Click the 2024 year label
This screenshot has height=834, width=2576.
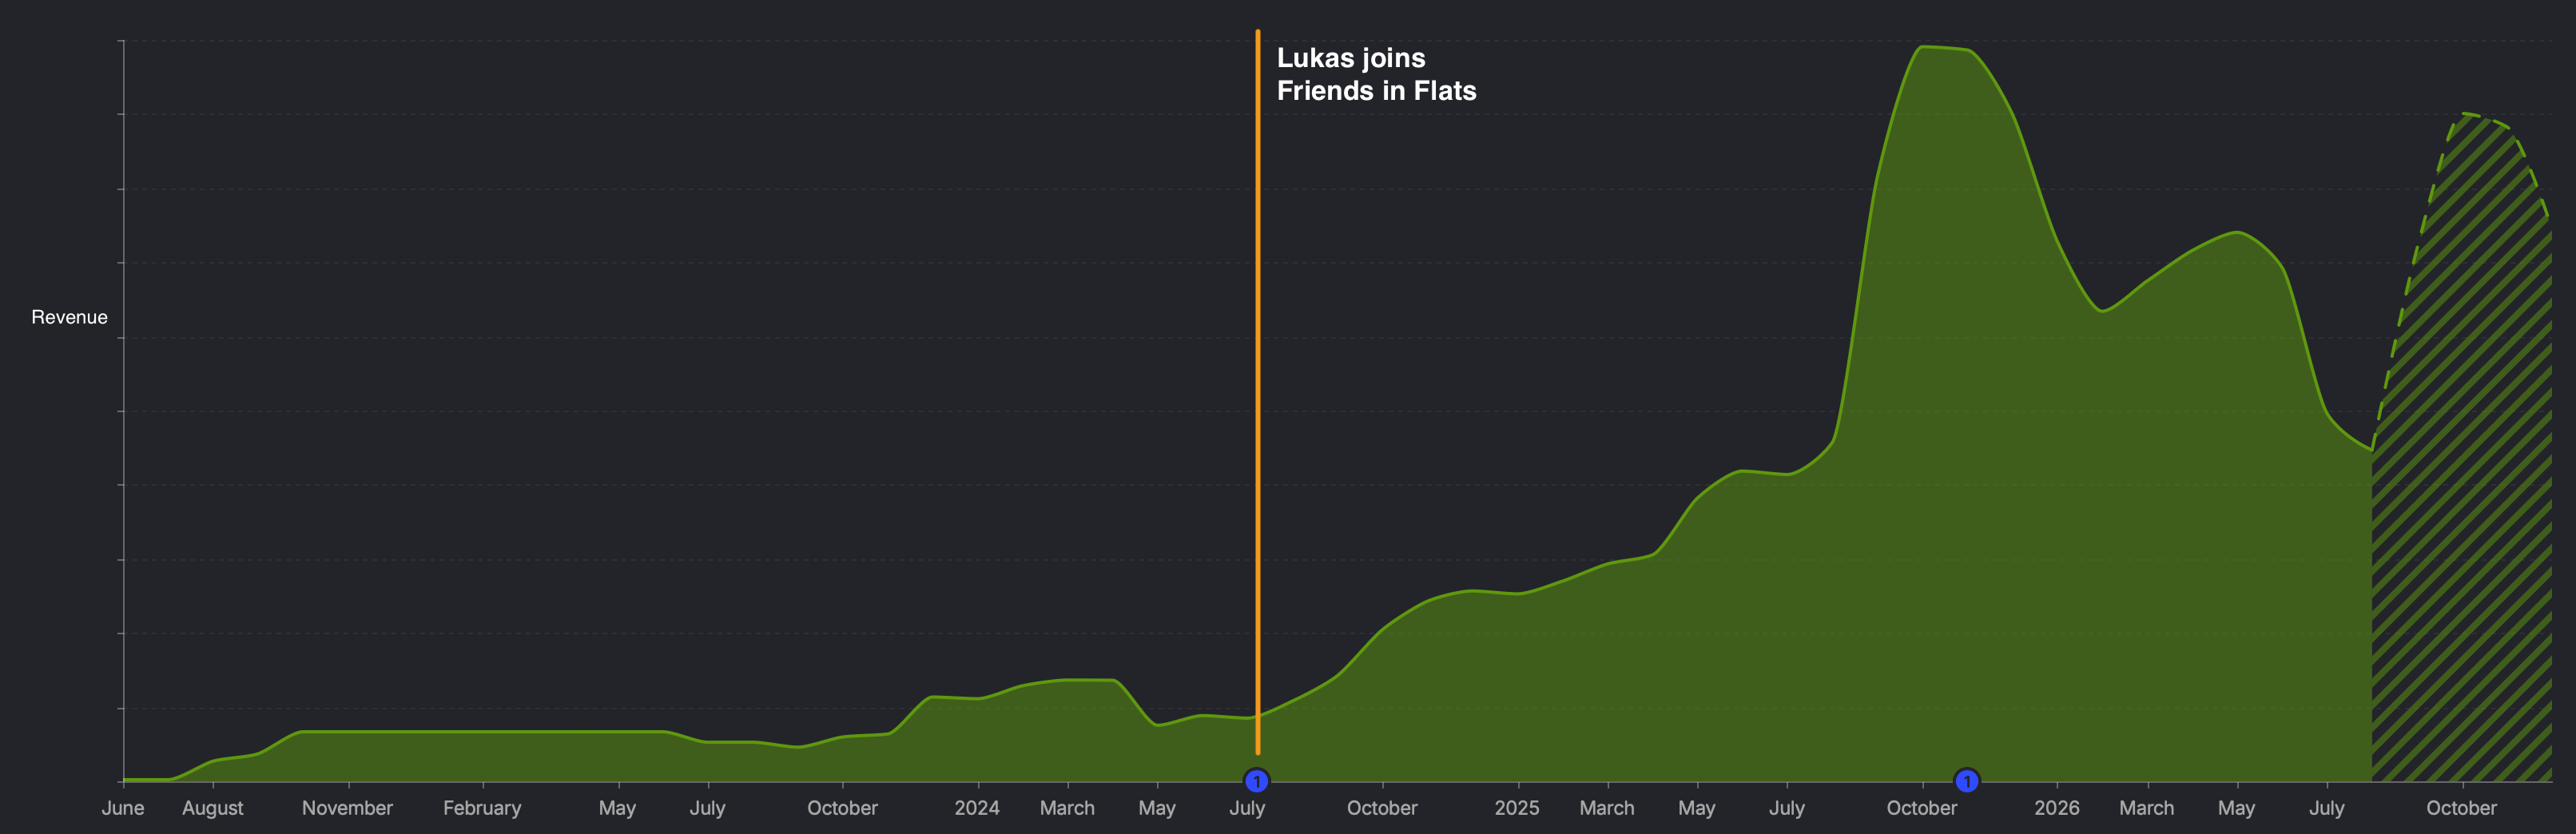pos(977,808)
